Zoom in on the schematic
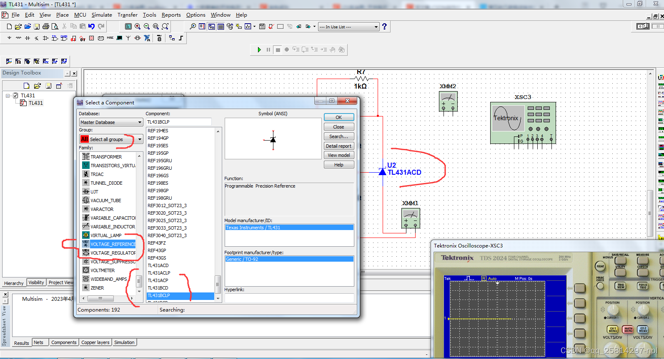Screen dimensions: 664x359 click(x=138, y=26)
